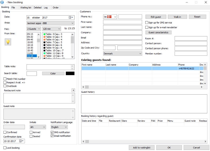Confirm with the OK button

[x=169, y=148]
